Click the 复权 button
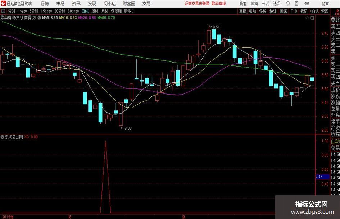 point(242,11)
